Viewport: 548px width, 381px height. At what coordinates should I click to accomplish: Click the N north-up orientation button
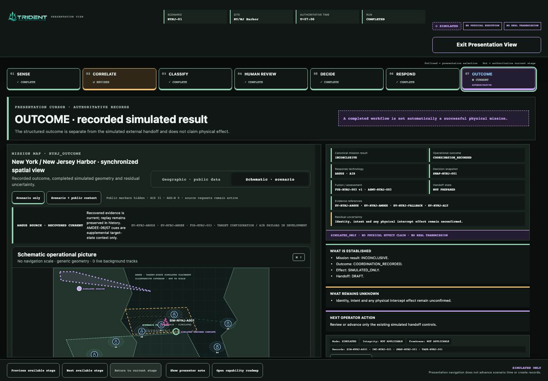[299, 257]
